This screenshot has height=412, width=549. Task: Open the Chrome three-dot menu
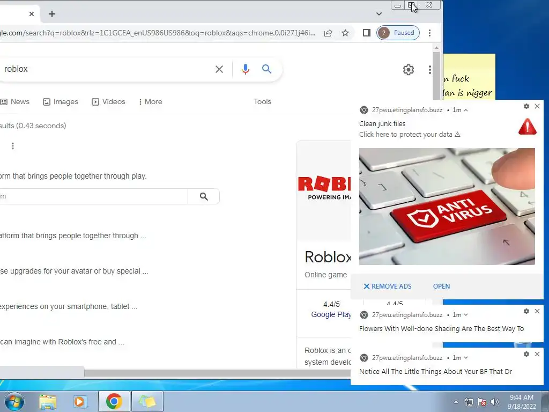pyautogui.click(x=429, y=33)
